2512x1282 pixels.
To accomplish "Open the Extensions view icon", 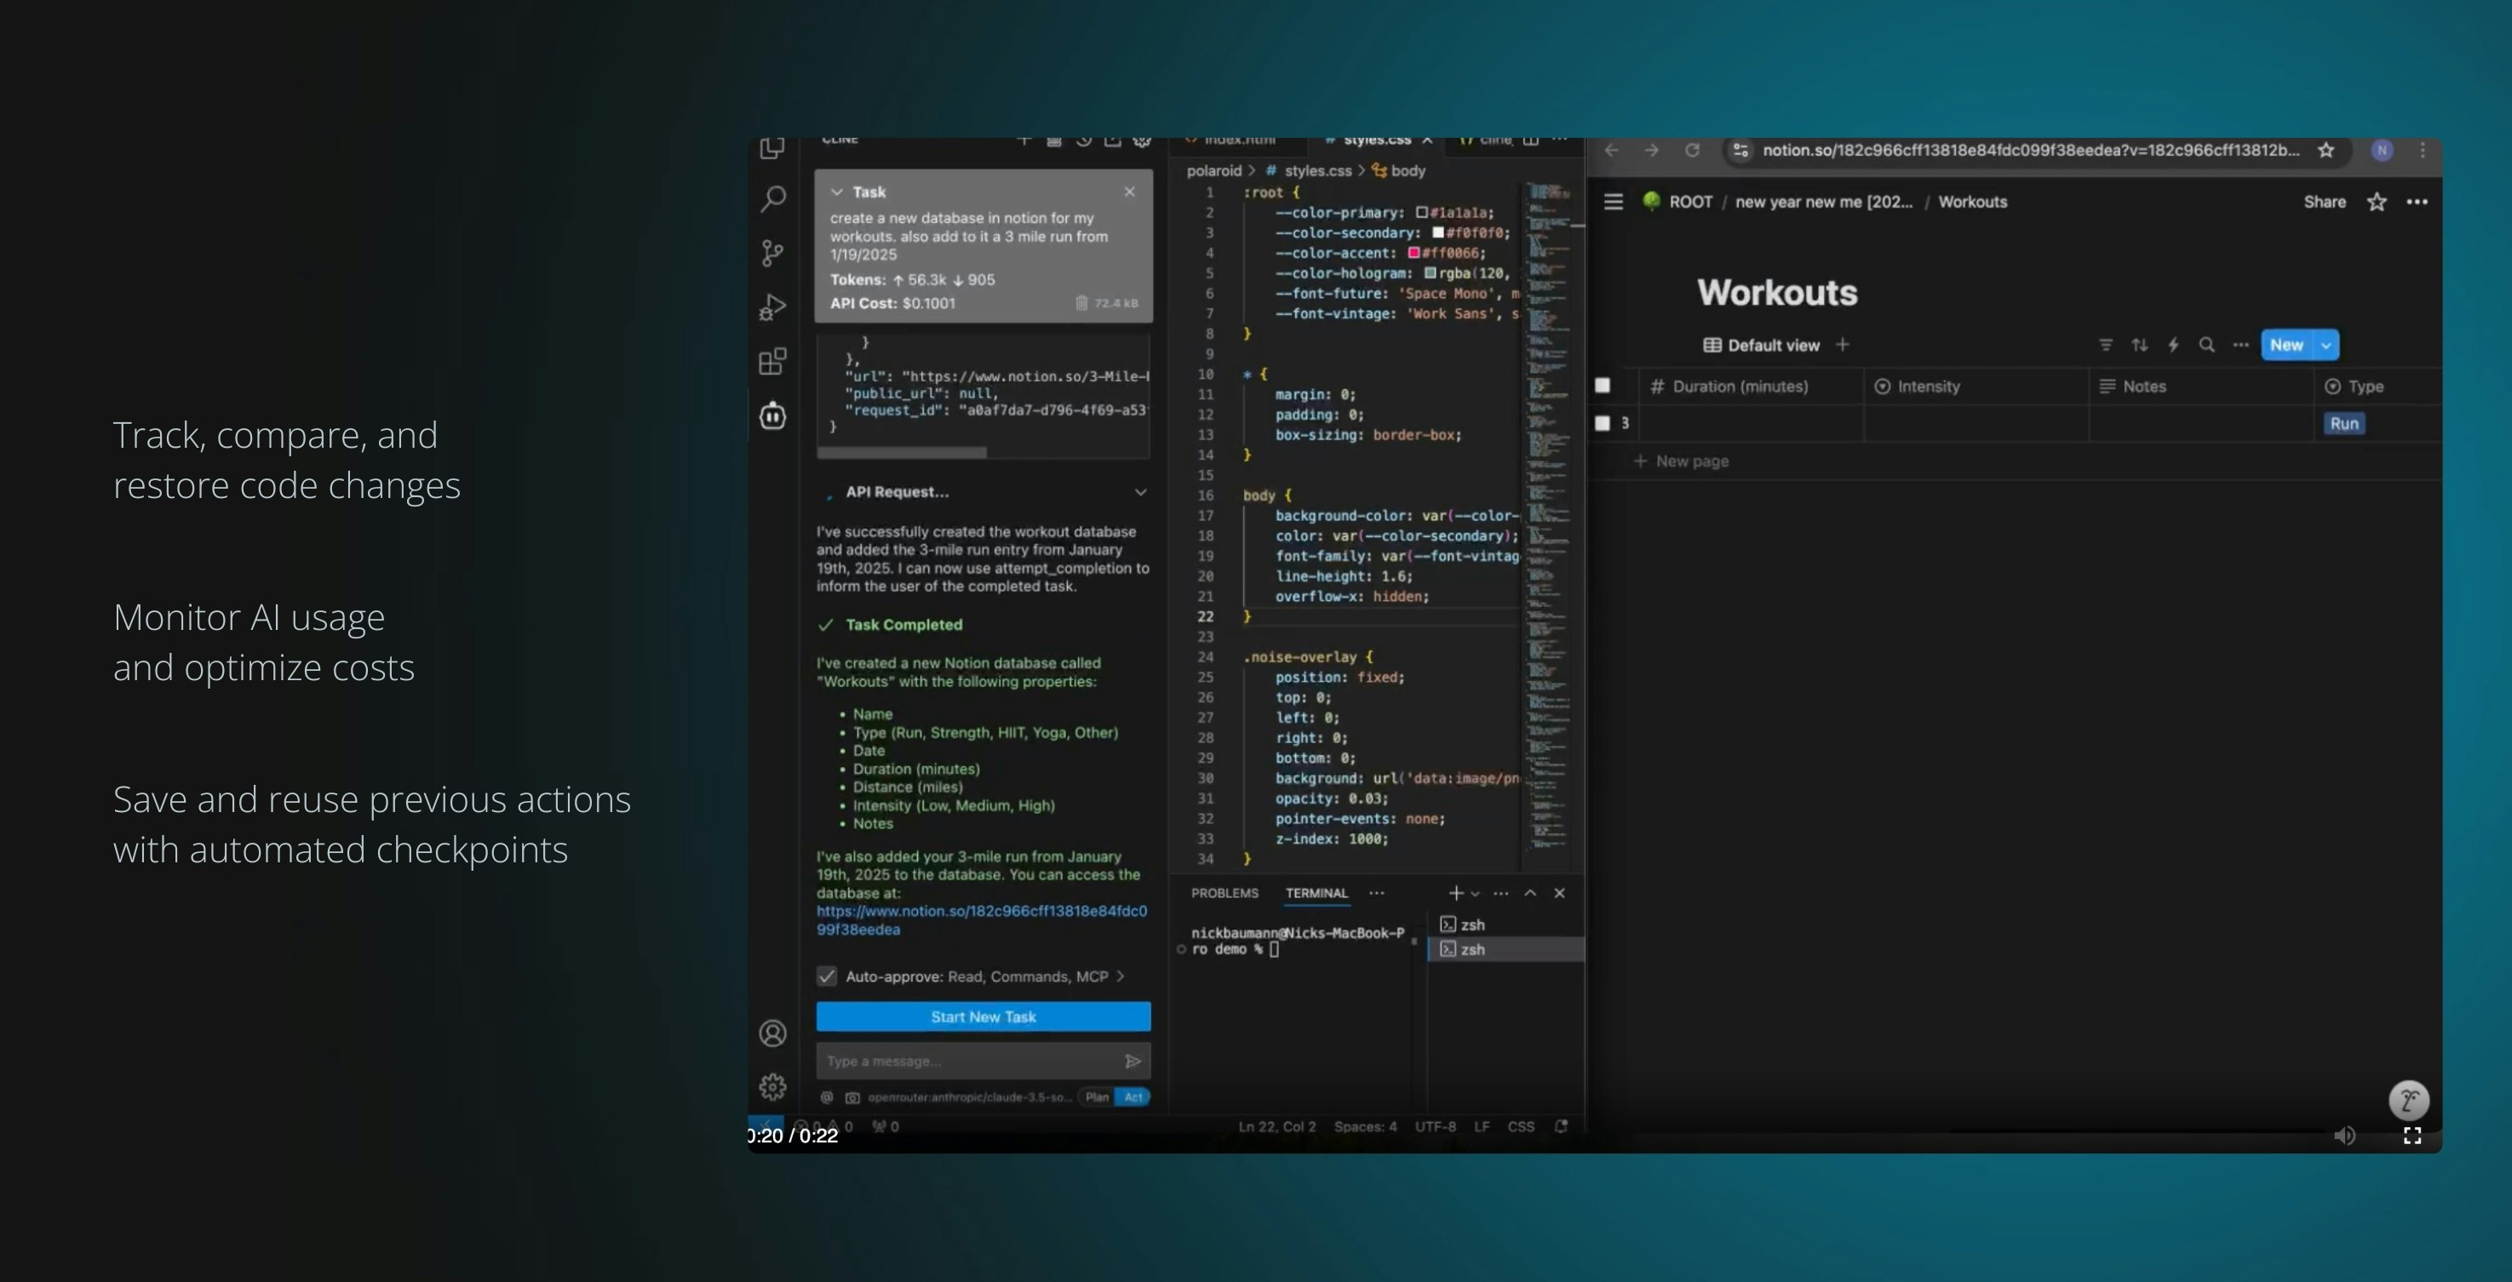I will pos(772,362).
